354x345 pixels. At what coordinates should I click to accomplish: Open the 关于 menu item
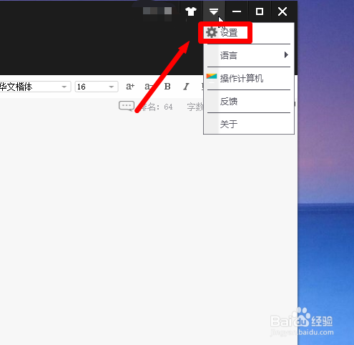tap(249, 124)
